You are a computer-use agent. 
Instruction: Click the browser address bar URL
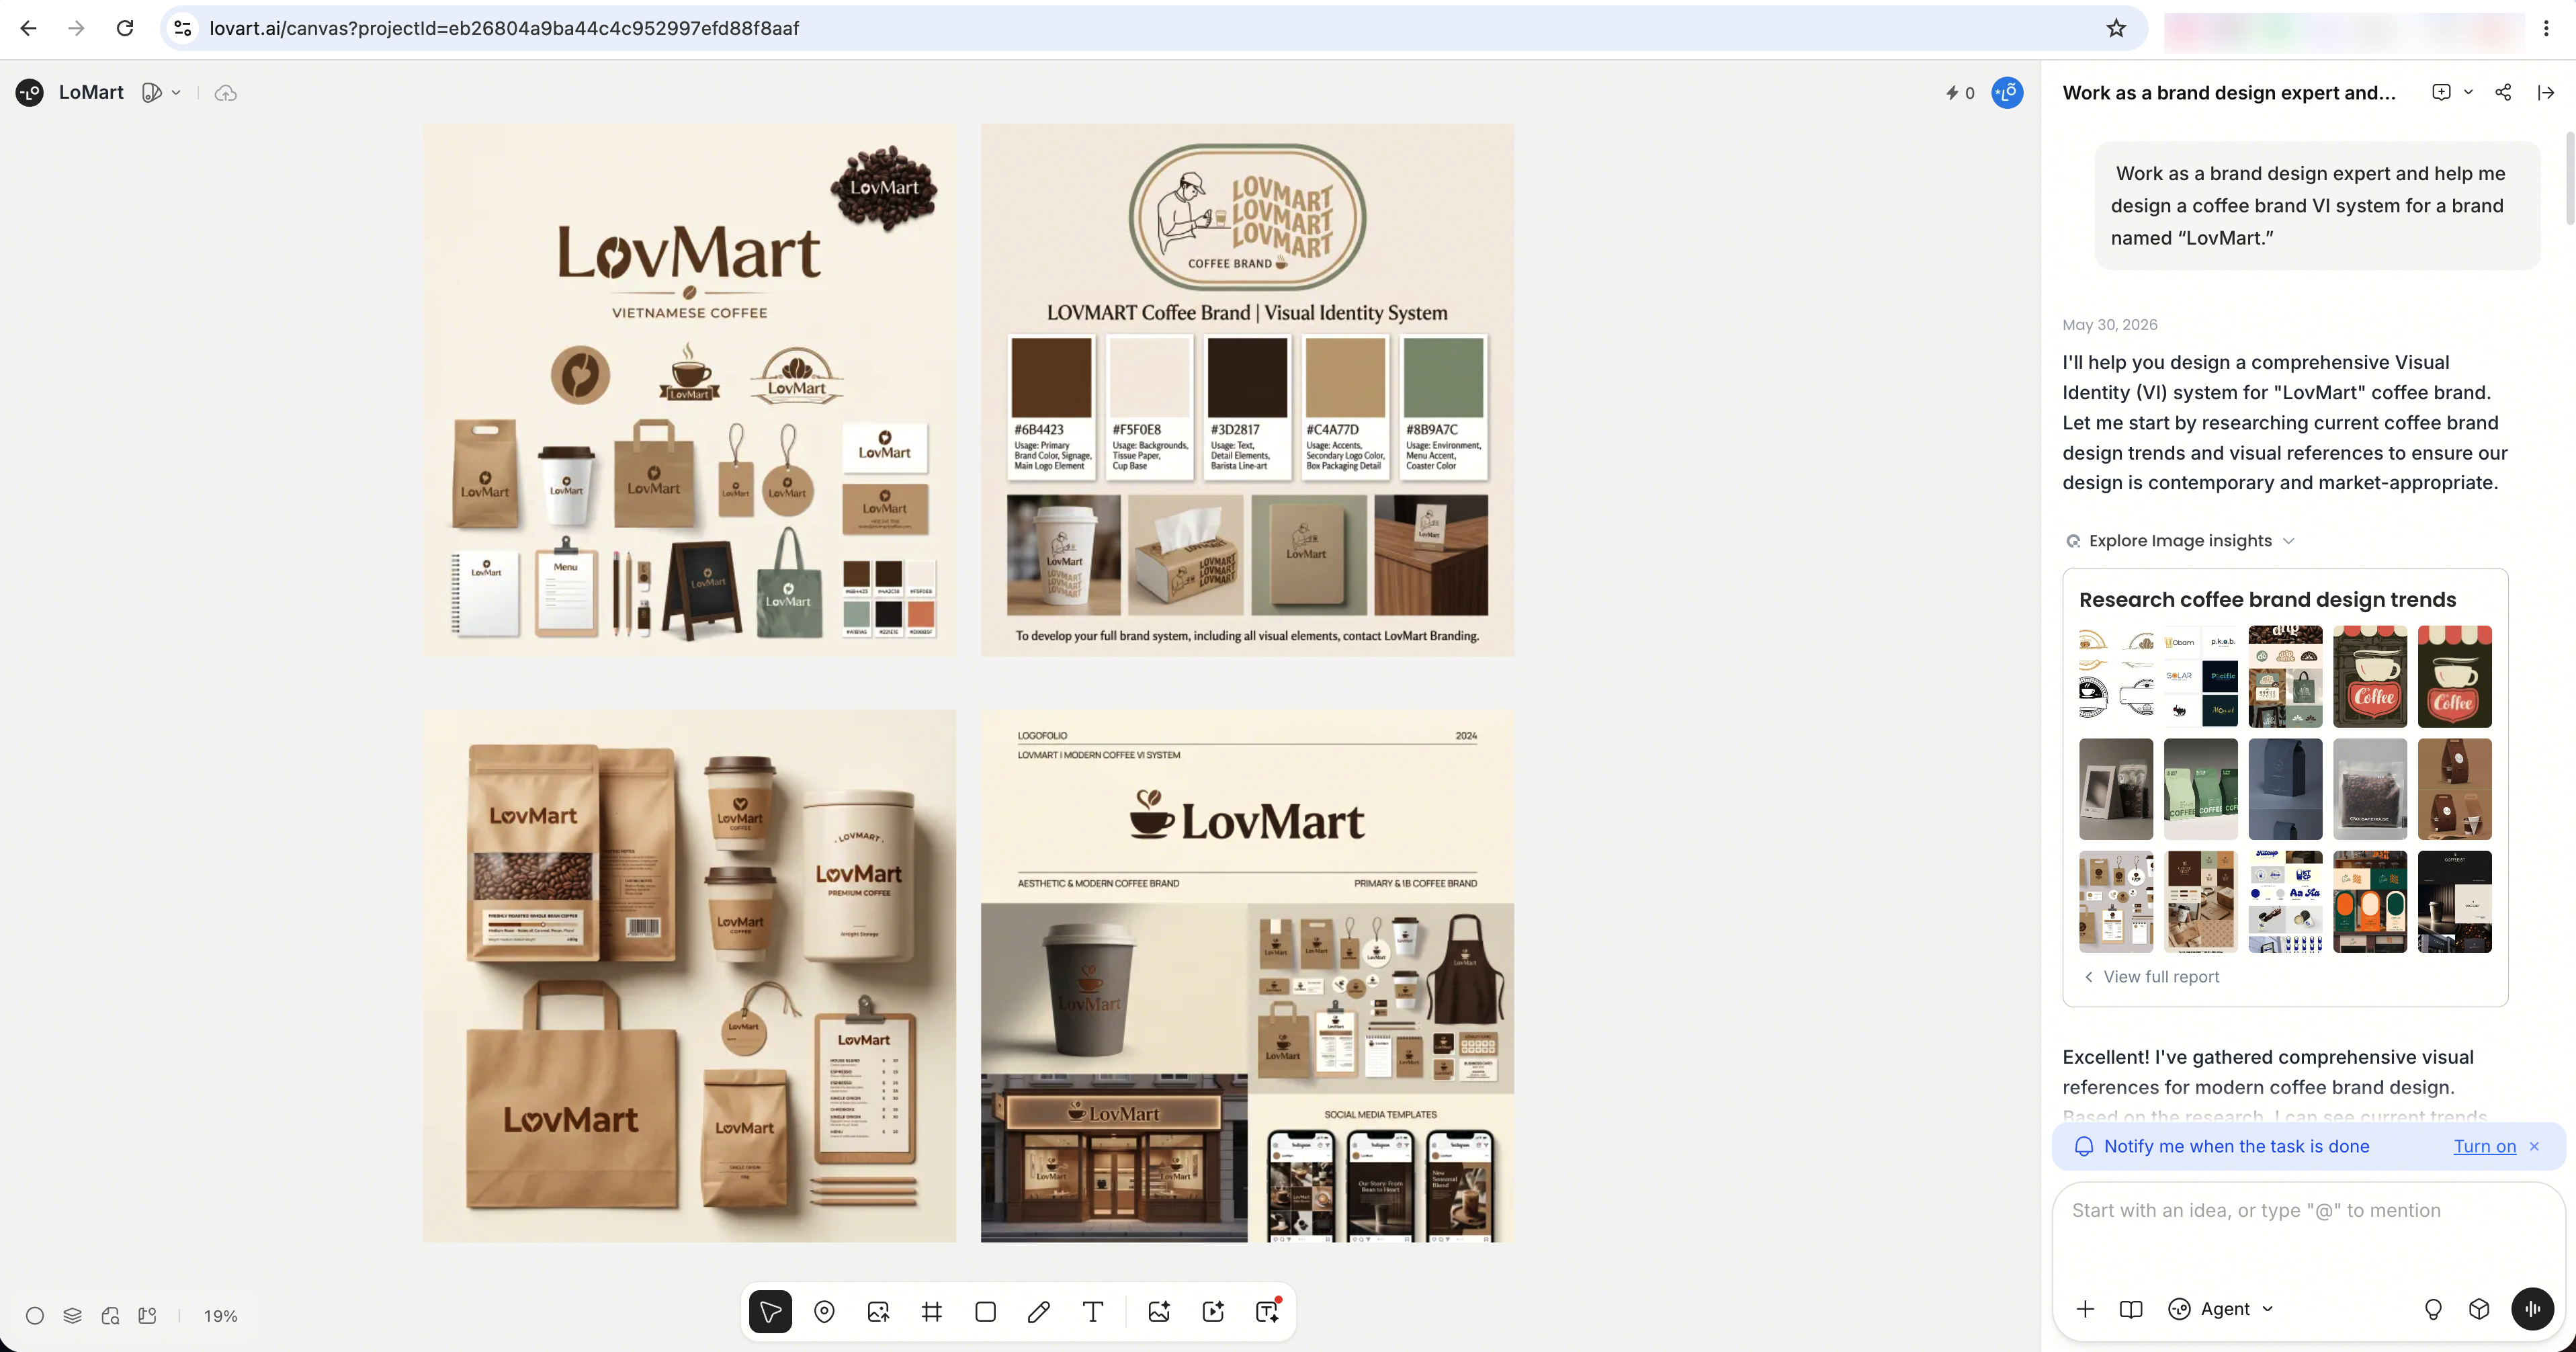[504, 28]
